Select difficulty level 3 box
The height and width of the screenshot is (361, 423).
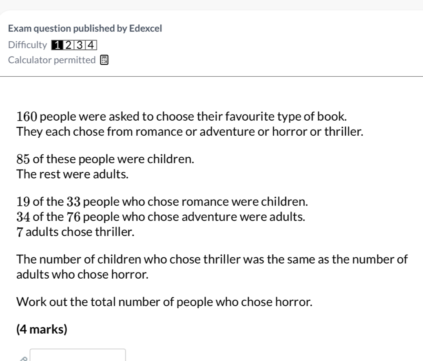81,45
